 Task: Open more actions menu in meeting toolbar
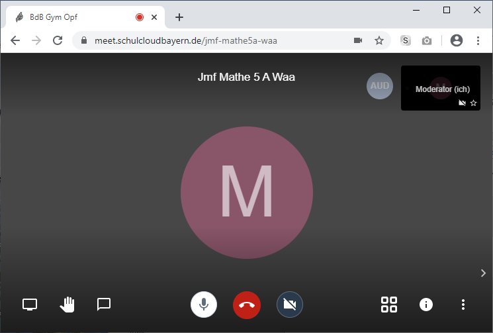click(x=463, y=305)
